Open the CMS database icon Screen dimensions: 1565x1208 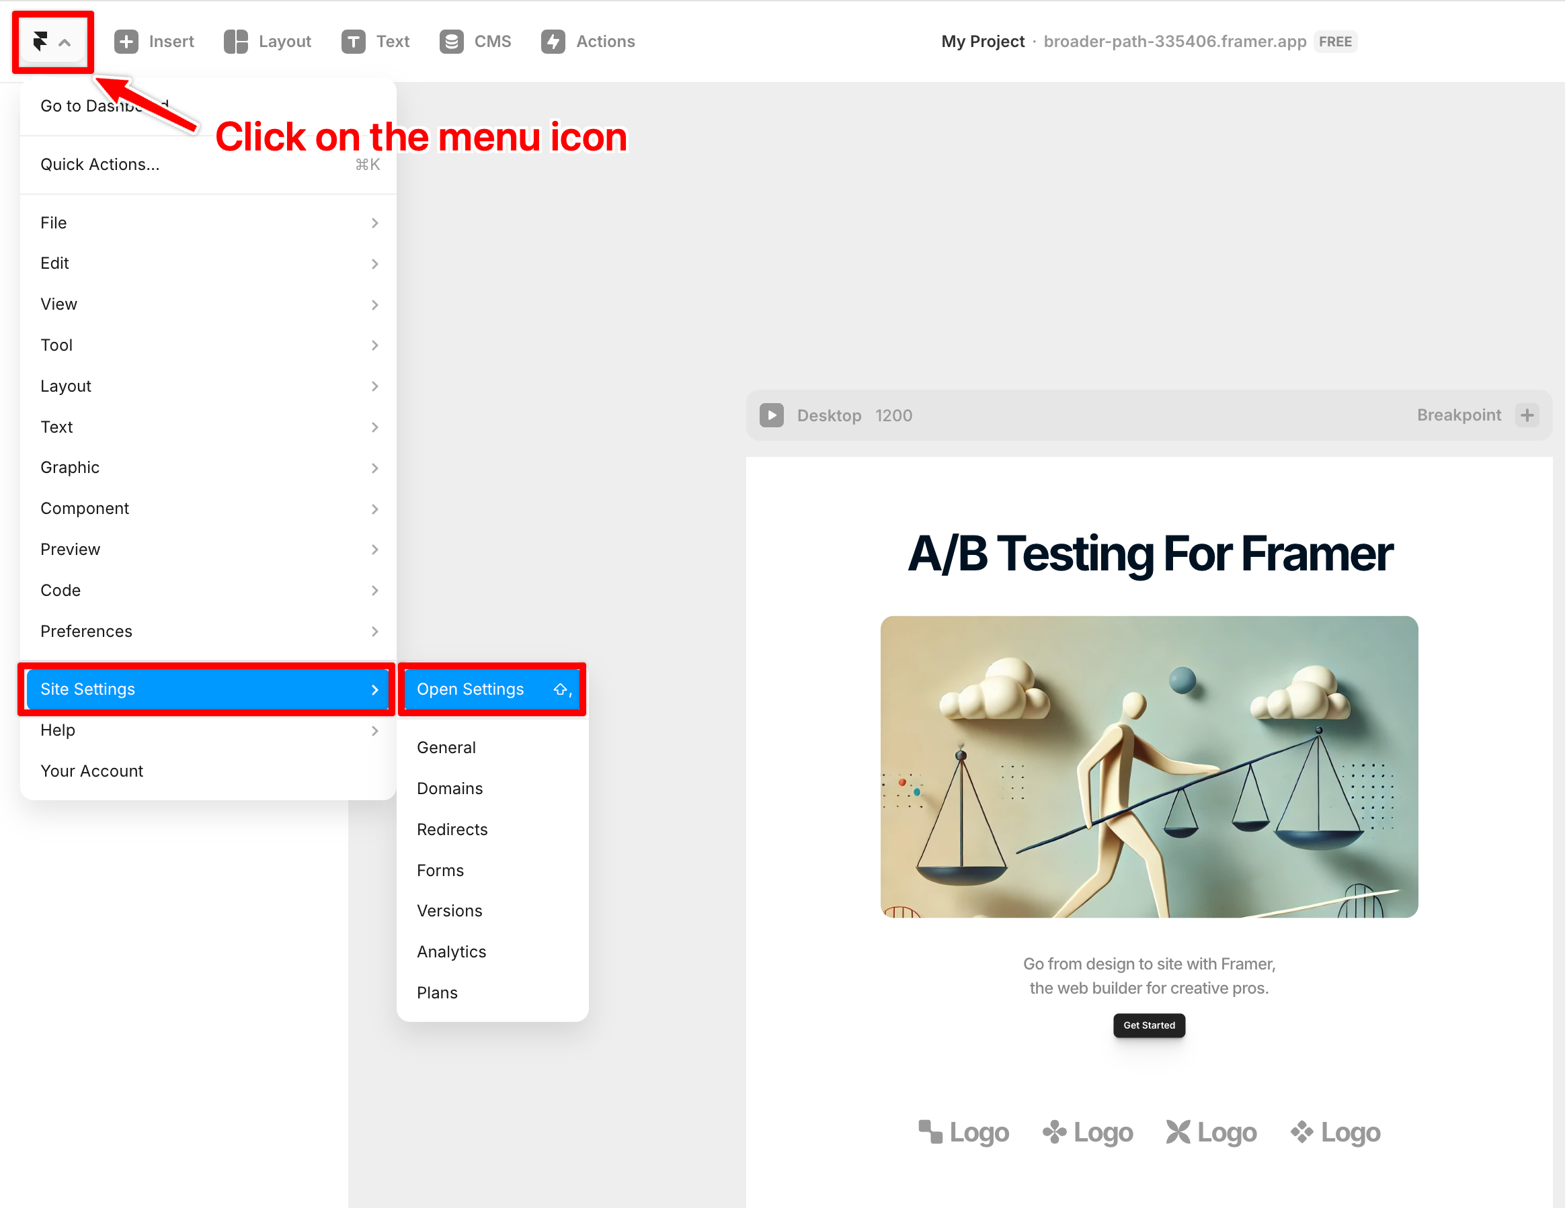pyautogui.click(x=452, y=42)
